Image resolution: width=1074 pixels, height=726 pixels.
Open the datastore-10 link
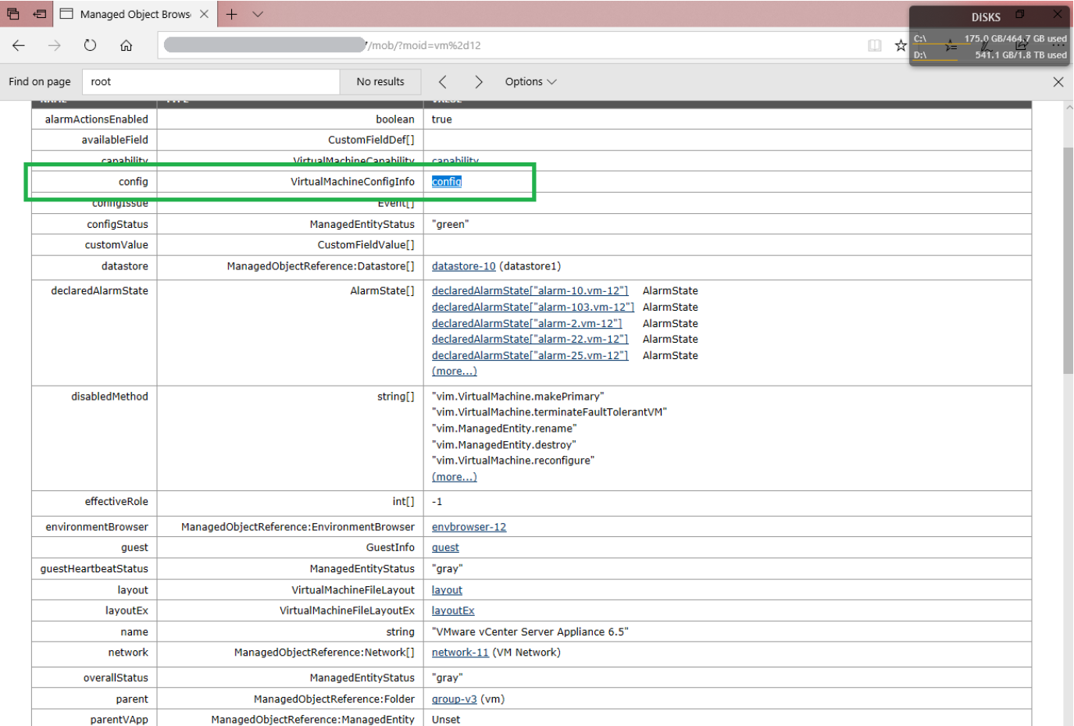pyautogui.click(x=463, y=266)
